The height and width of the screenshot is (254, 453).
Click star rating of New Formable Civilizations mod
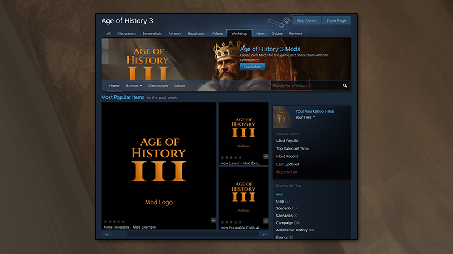pyautogui.click(x=231, y=222)
